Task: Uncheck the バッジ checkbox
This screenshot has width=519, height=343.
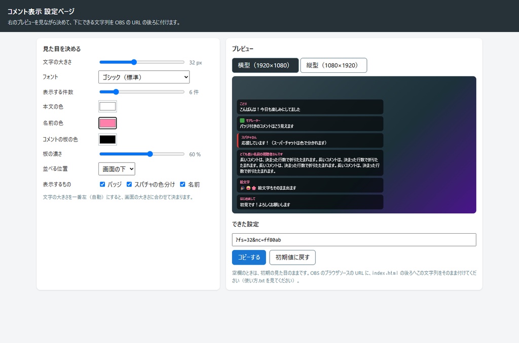Action: (x=102, y=184)
